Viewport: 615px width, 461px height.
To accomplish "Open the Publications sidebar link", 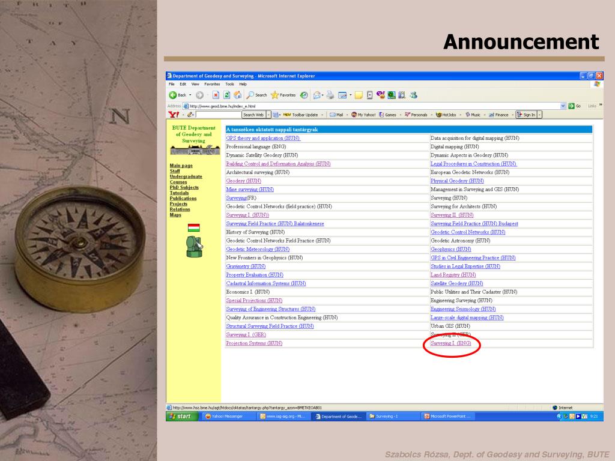I will pyautogui.click(x=183, y=198).
